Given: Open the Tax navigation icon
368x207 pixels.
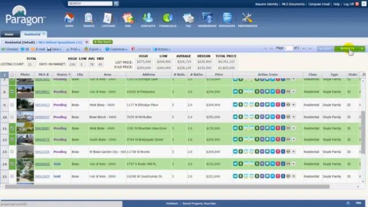Looking at the screenshot, I should click(188, 20).
